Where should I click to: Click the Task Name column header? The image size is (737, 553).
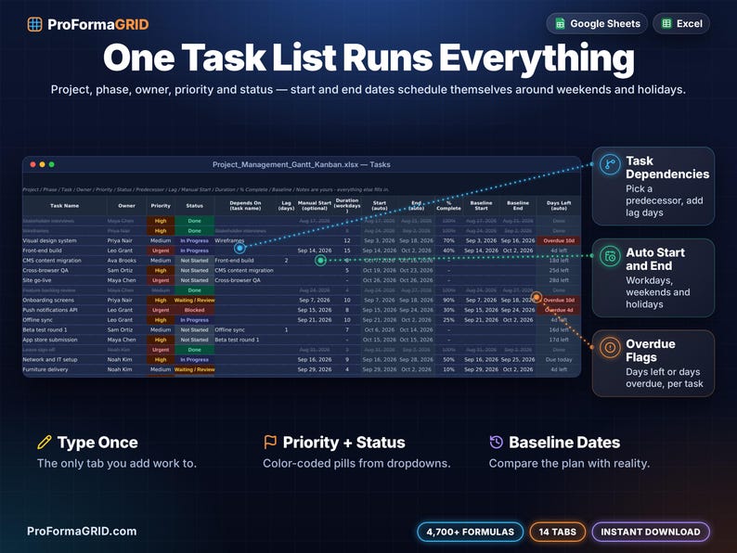[64, 206]
